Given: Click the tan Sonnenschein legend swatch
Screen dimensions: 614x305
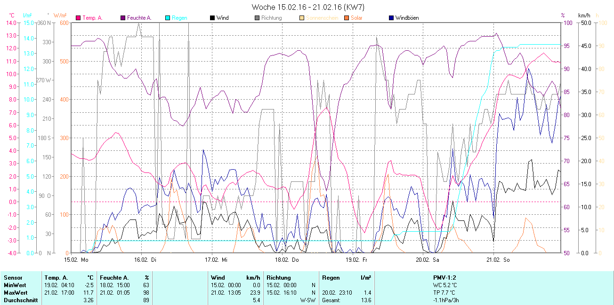Looking at the screenshot, I should point(302,18).
